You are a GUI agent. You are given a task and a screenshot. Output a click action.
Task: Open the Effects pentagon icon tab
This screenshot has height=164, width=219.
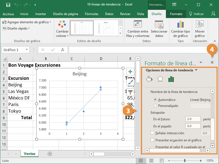tap(160, 79)
